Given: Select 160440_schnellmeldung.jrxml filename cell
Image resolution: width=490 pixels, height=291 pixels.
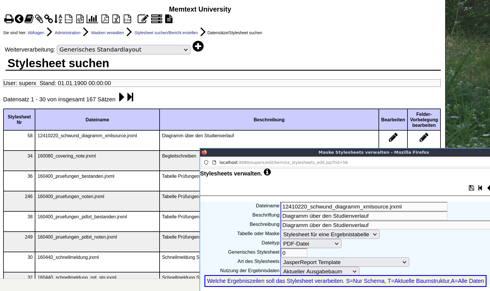Looking at the screenshot, I should point(97,262).
